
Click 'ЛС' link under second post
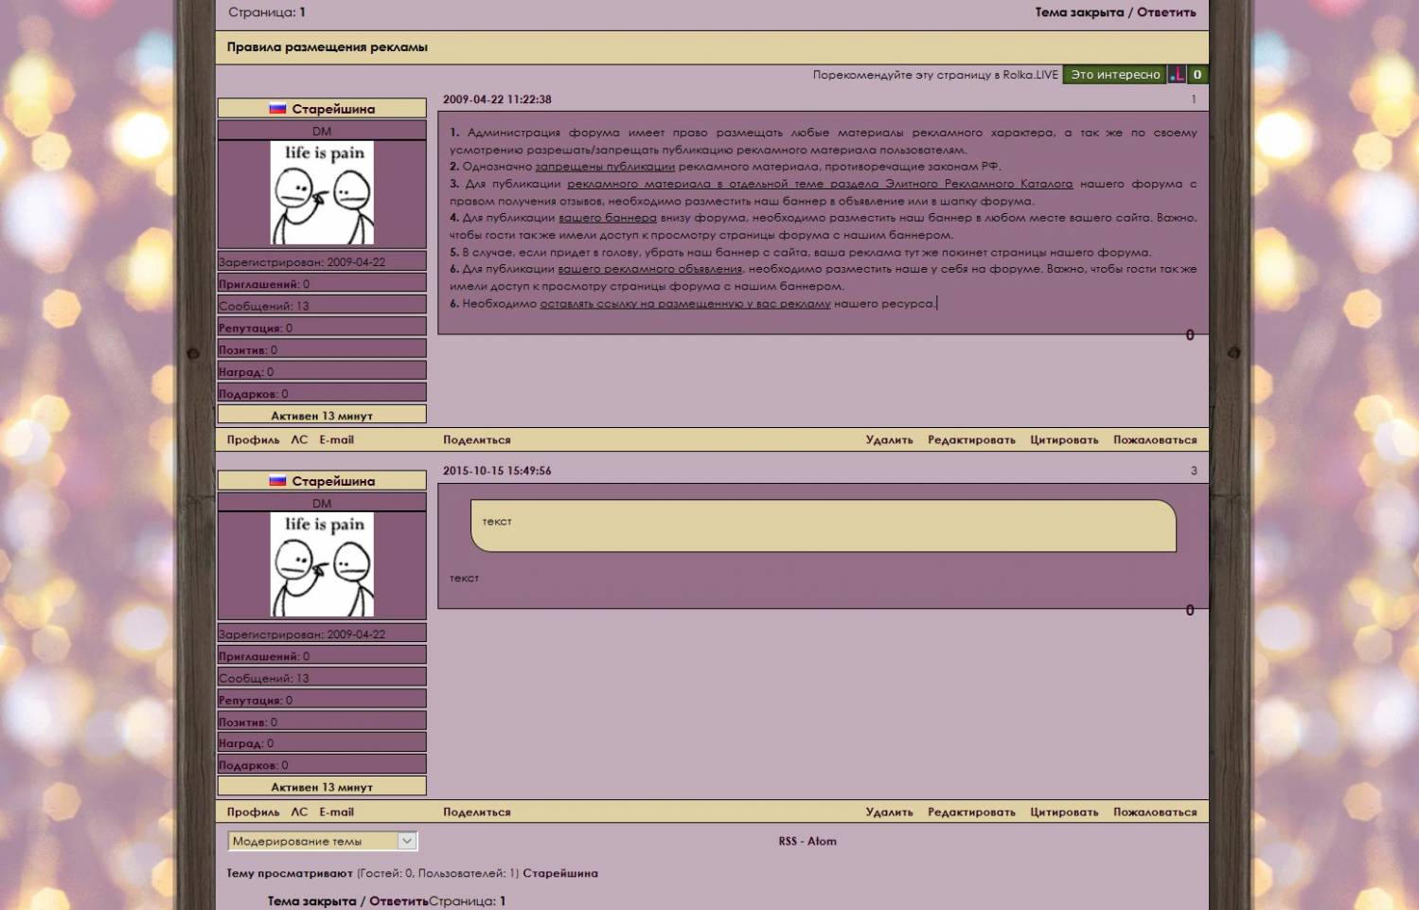(x=299, y=812)
